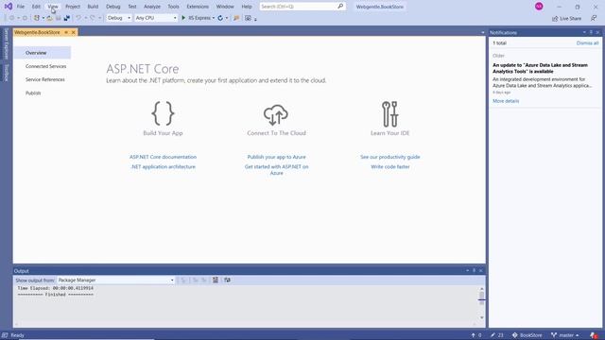Viewport: 605px width, 340px height.
Task: Open the Analyze menu
Action: click(x=152, y=7)
